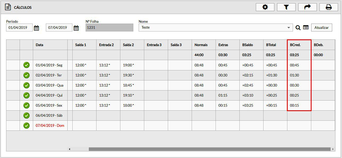Click the horizontal scrollbar left arrow
The width and height of the screenshot is (342, 158).
coord(69,149)
